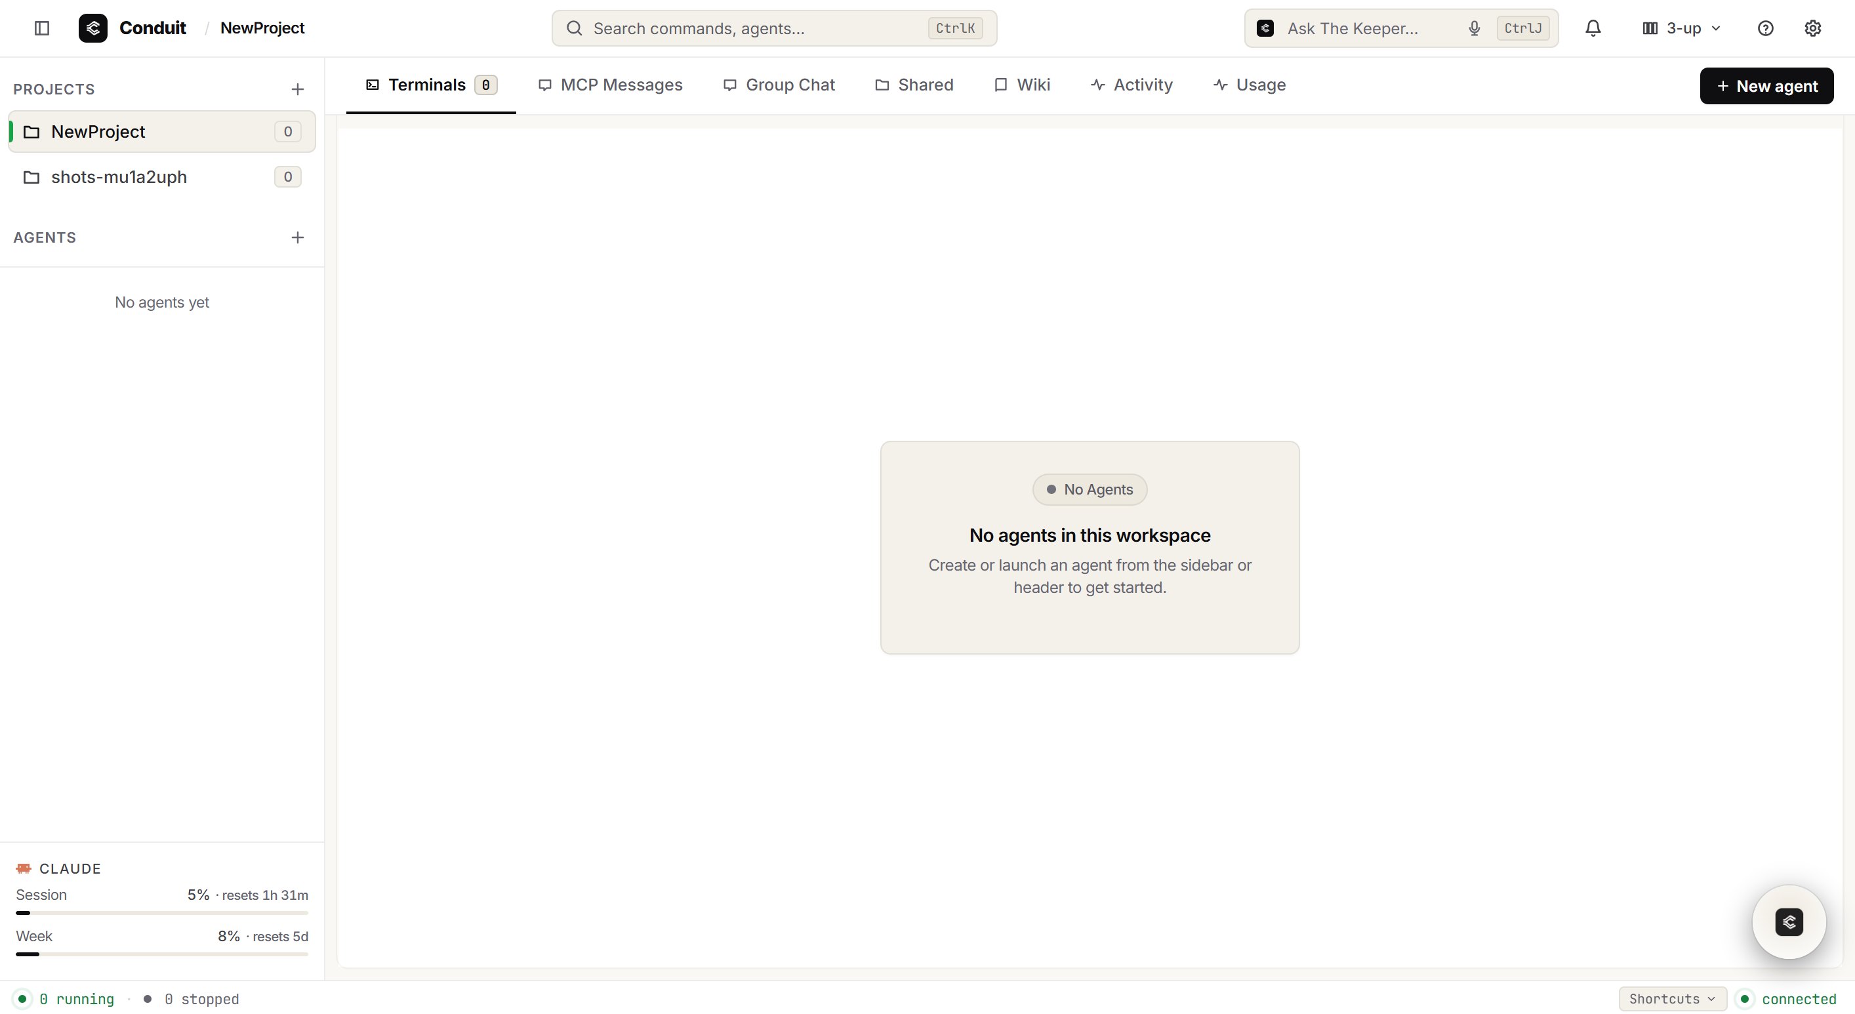Open the settings gear icon
Screen dimensions: 1855x1014
[x=1812, y=28]
